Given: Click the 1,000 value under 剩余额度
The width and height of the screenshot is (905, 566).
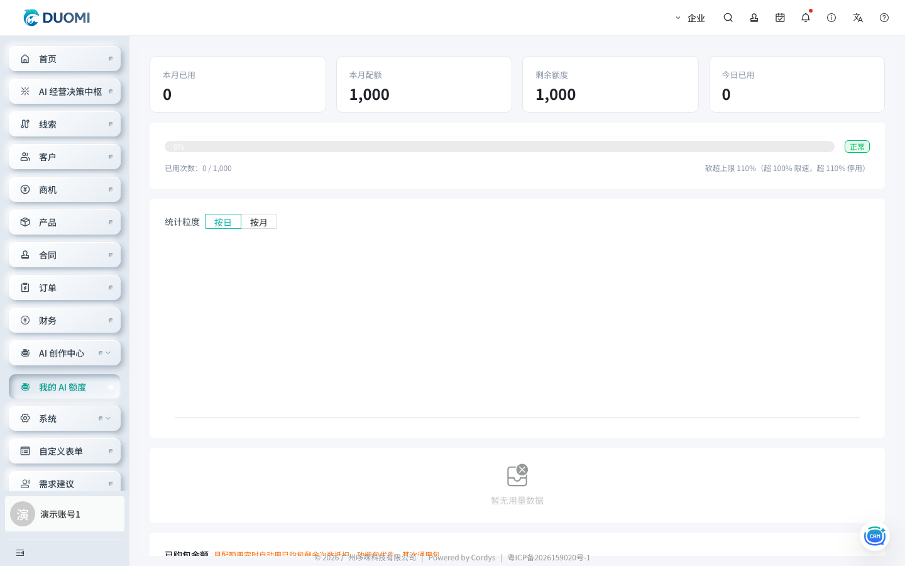Looking at the screenshot, I should [x=556, y=94].
